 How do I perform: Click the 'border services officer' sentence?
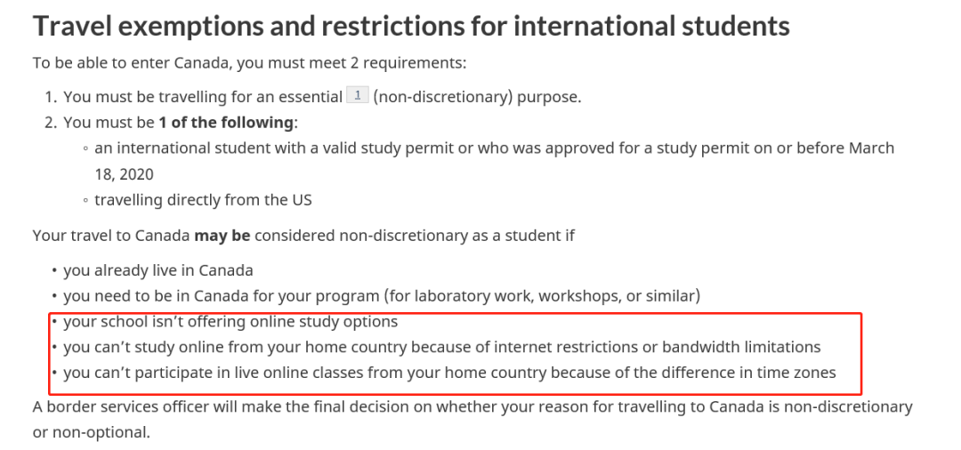(472, 407)
